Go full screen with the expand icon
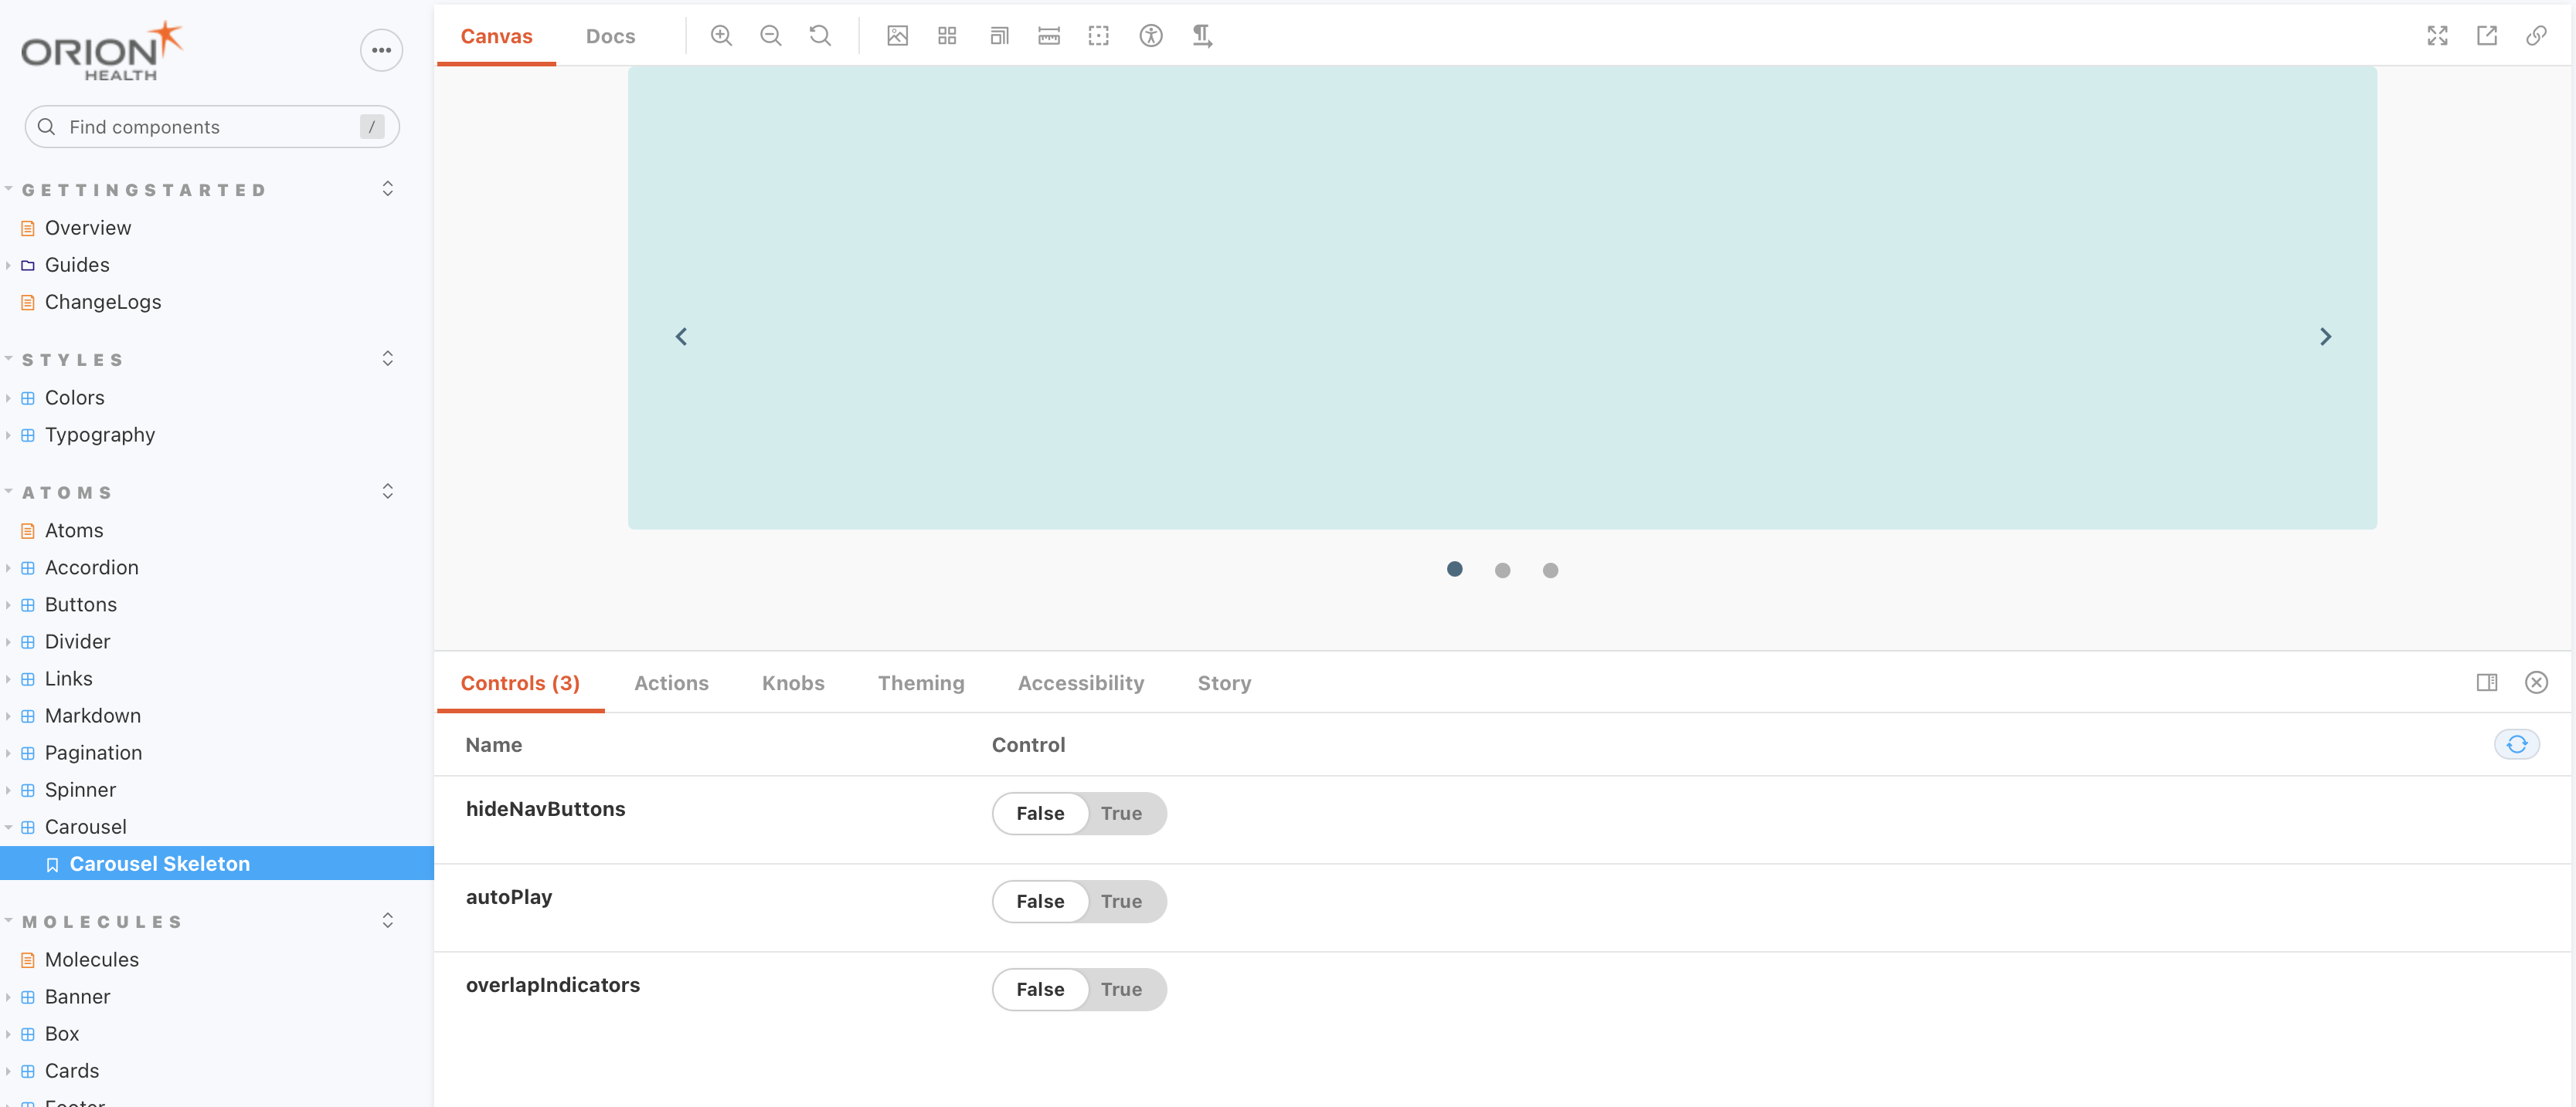The height and width of the screenshot is (1107, 2576). pyautogui.click(x=2437, y=36)
